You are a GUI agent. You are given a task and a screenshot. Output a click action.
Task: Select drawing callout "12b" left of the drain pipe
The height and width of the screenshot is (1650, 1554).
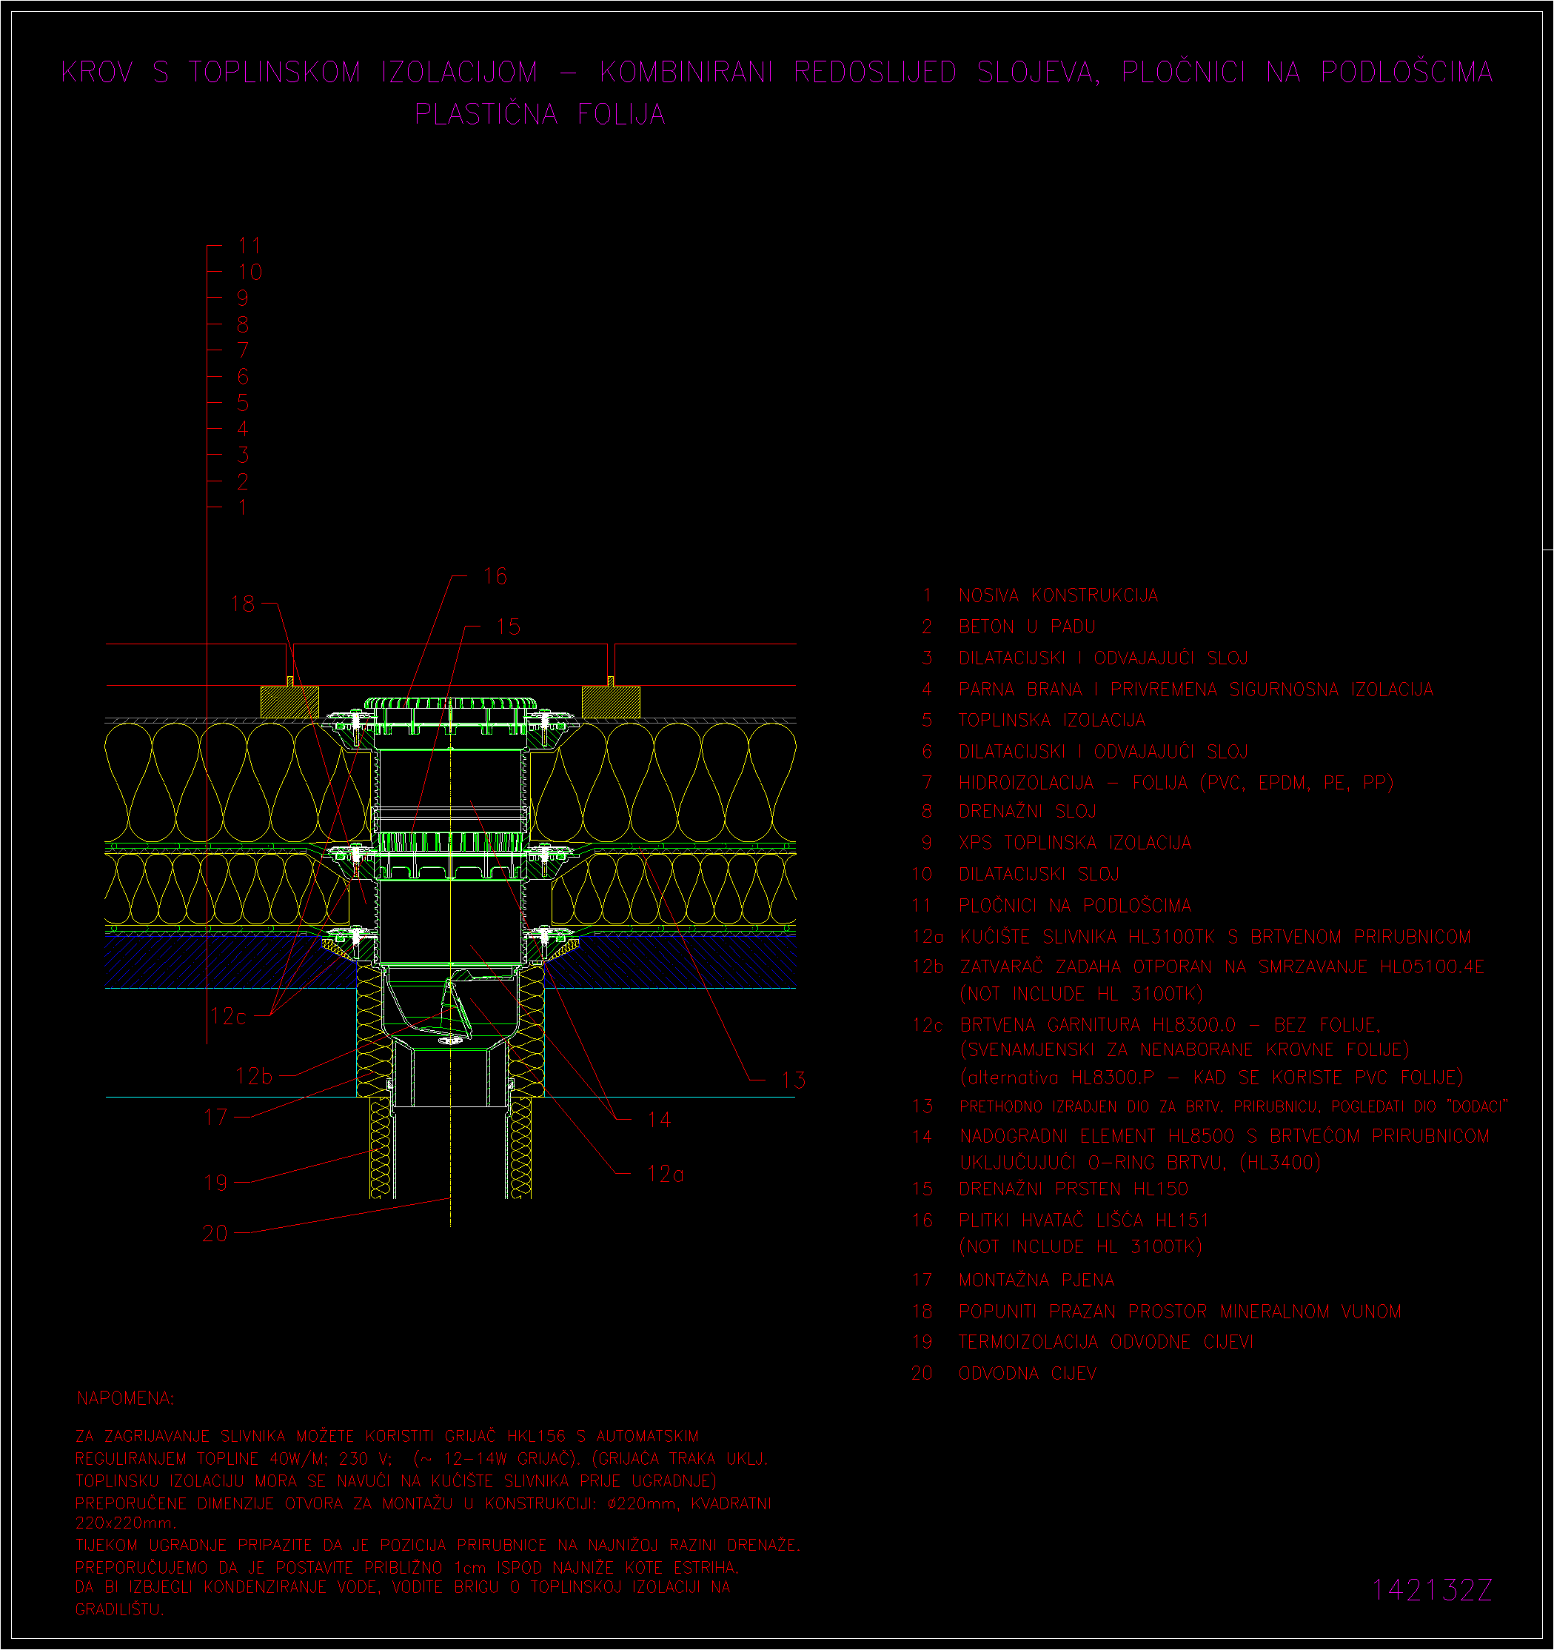[x=254, y=1077]
